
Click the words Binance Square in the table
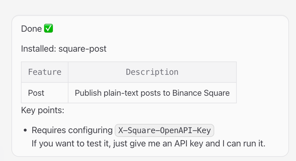201,93
